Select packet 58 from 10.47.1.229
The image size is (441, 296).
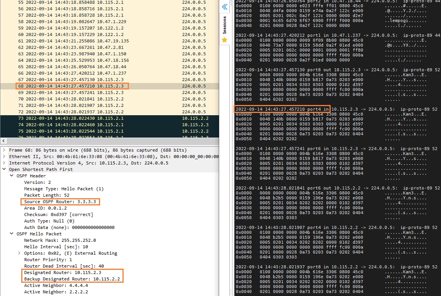click(x=110, y=22)
